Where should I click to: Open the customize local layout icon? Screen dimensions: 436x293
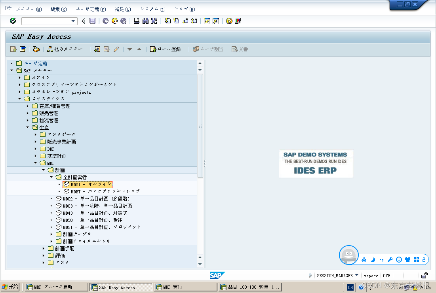tap(238, 21)
